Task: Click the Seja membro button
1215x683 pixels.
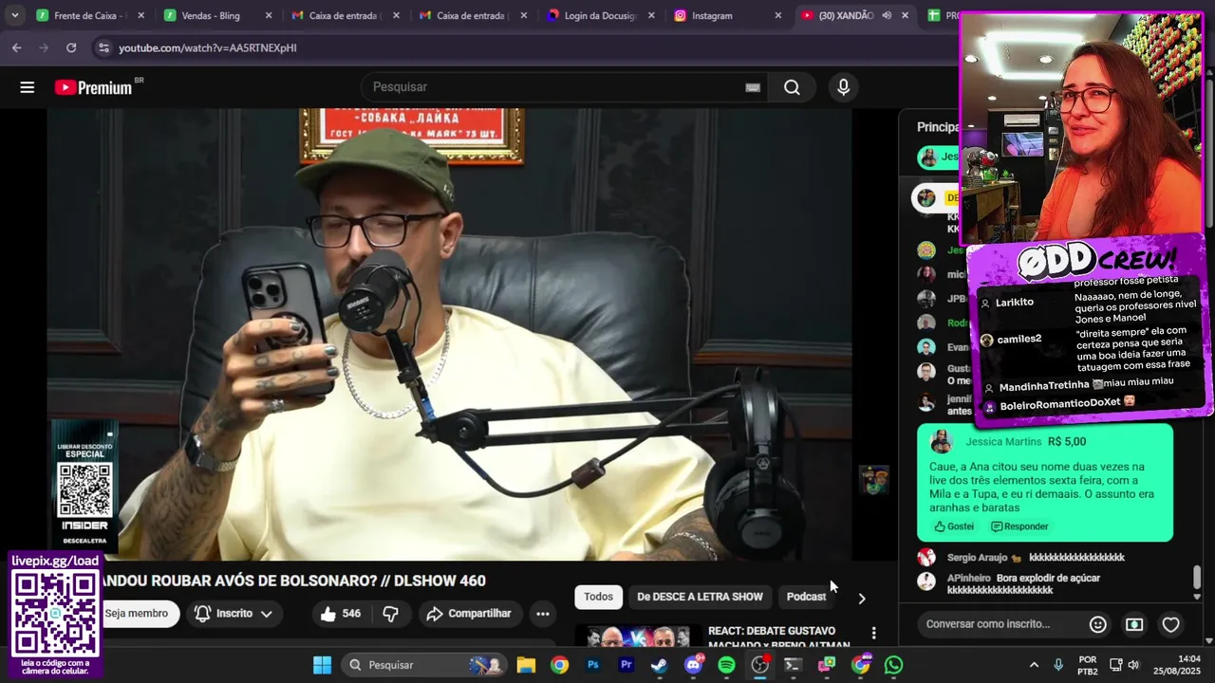Action: (140, 614)
